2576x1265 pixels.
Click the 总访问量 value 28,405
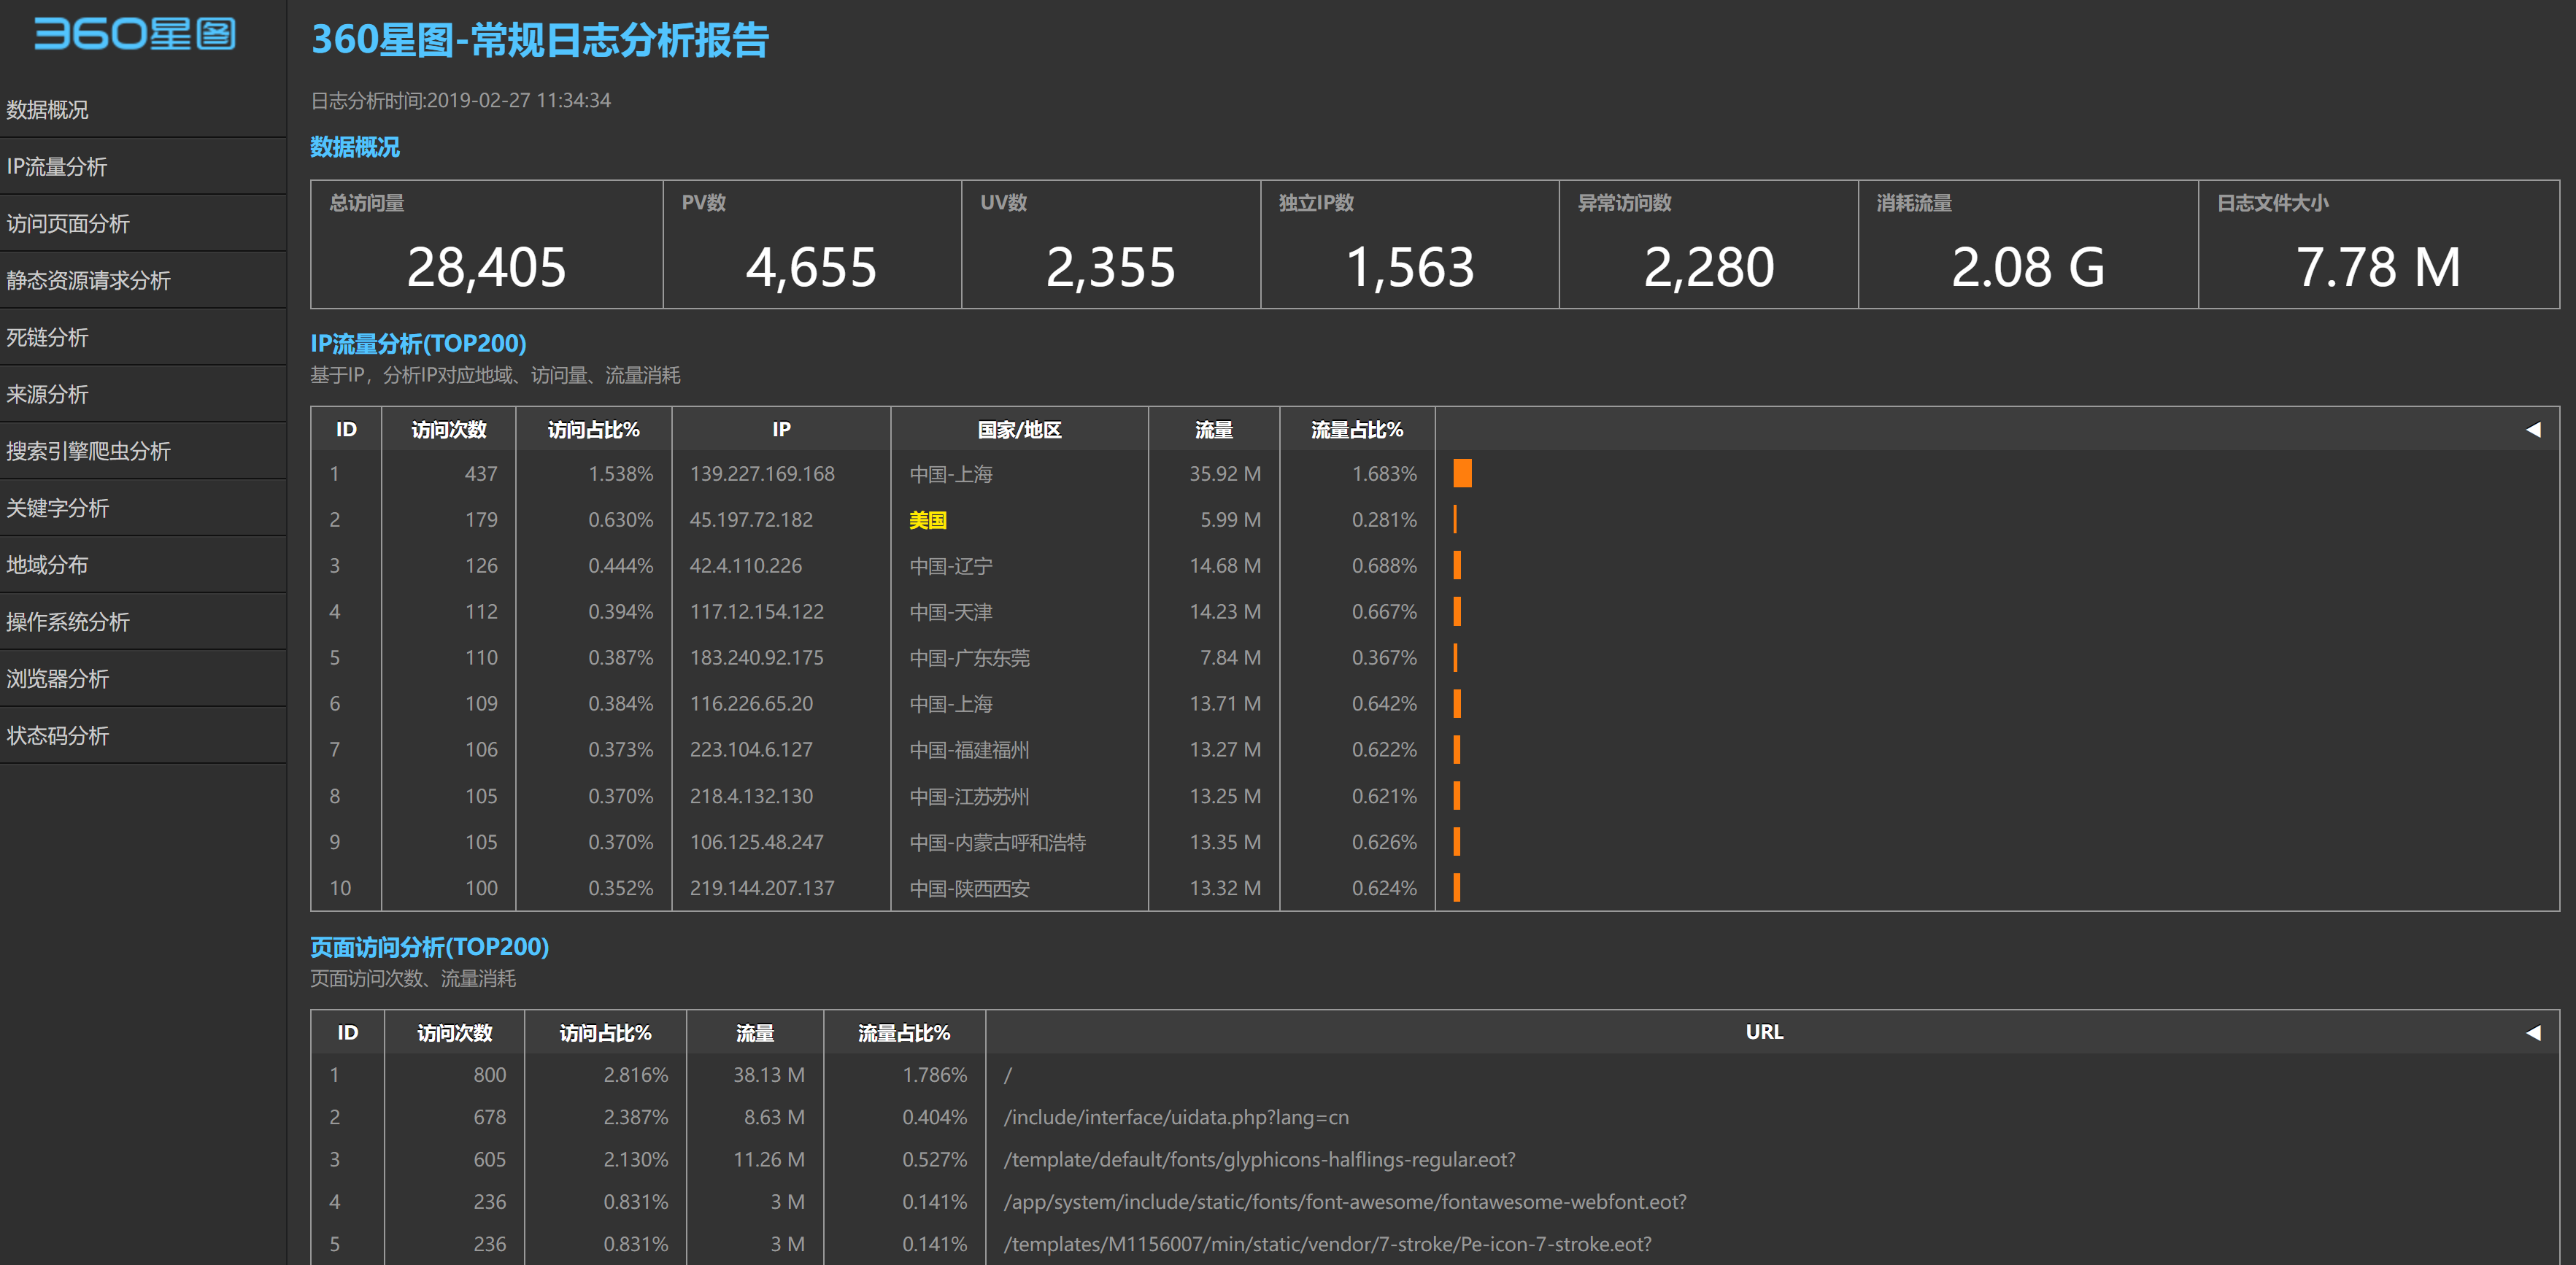pyautogui.click(x=486, y=267)
